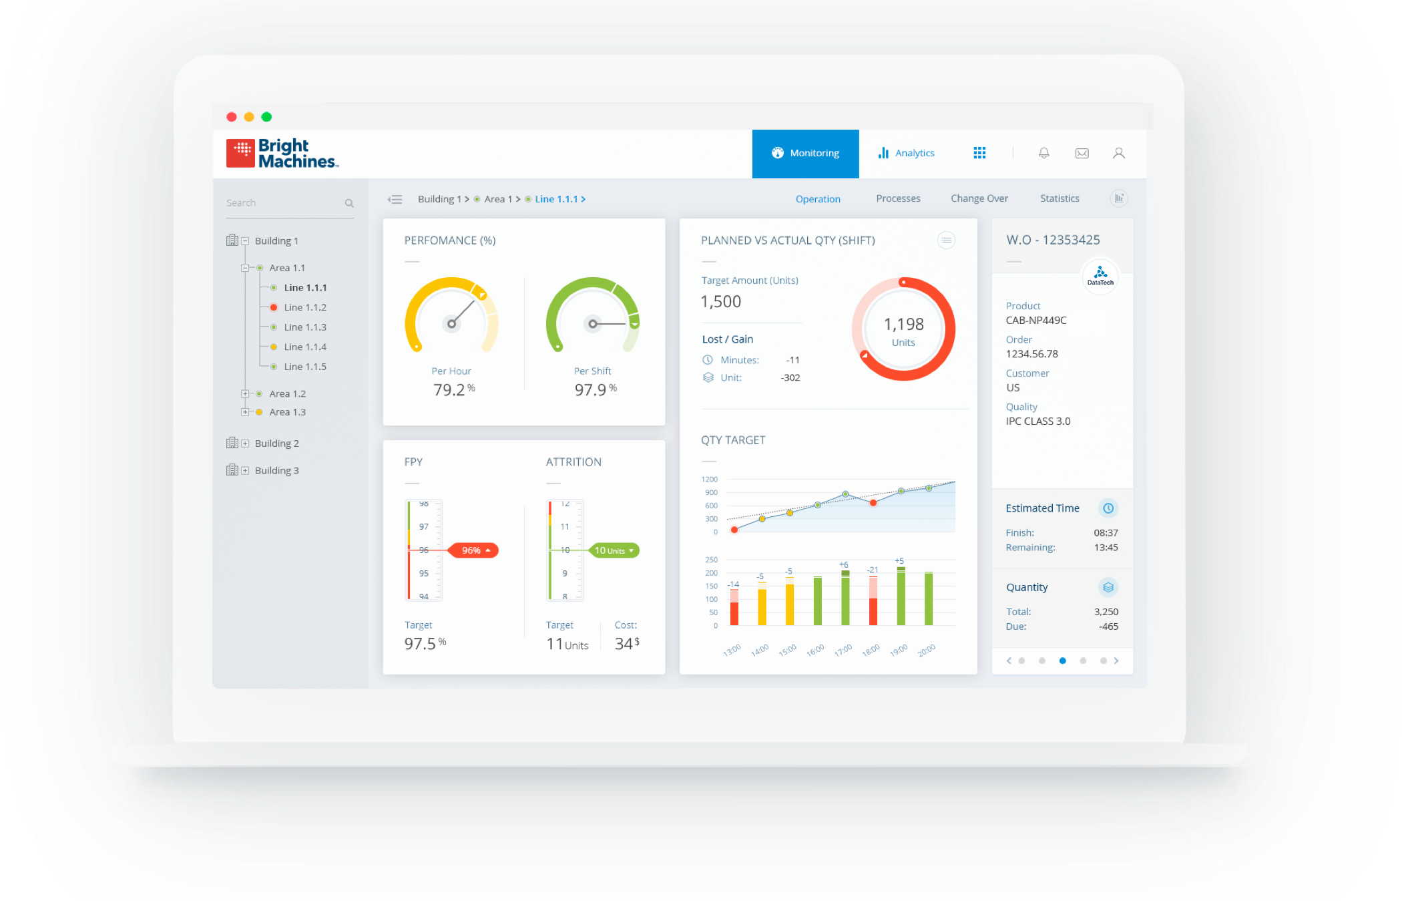Collapse the Building 1 tree node

[245, 241]
